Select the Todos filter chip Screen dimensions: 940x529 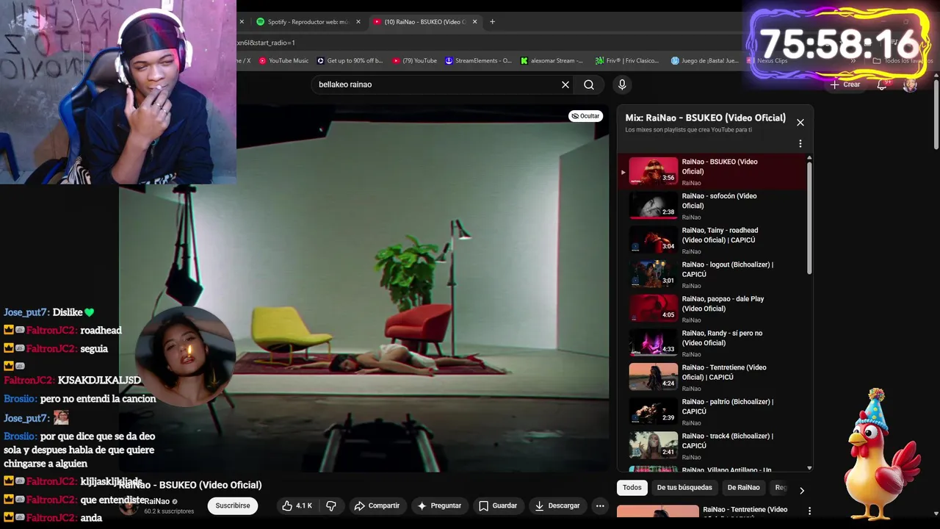click(x=632, y=487)
